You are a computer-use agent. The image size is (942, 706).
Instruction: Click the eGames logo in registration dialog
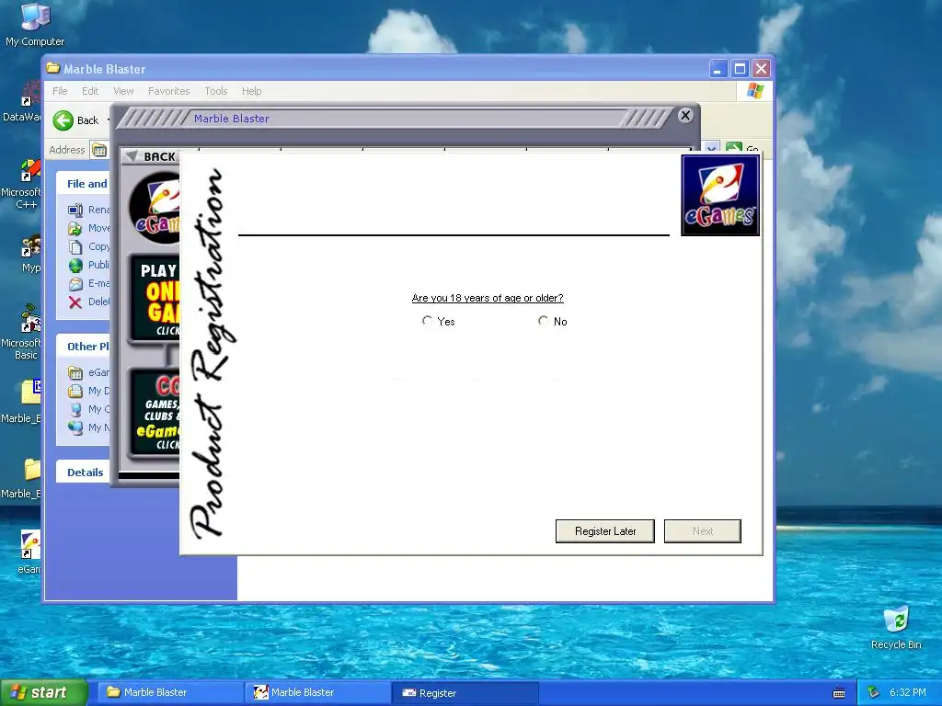pos(720,196)
